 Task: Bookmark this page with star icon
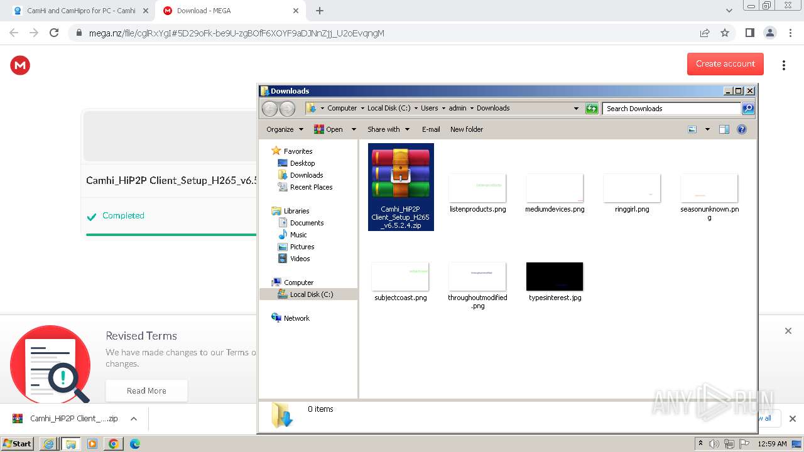pos(725,33)
